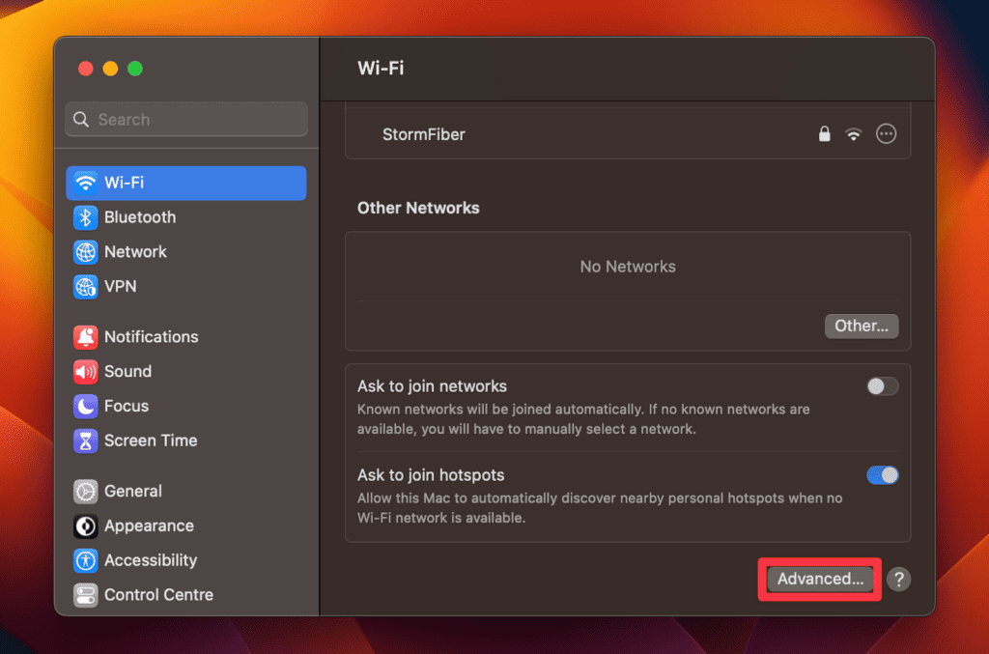
Task: Click the Other... network button
Action: point(861,327)
